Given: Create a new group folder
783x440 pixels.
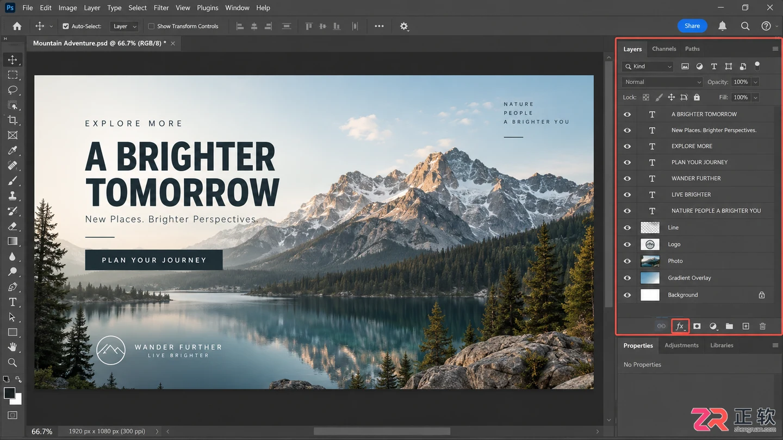Looking at the screenshot, I should [729, 326].
